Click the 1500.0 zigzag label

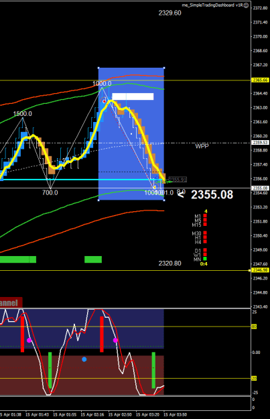click(x=23, y=113)
